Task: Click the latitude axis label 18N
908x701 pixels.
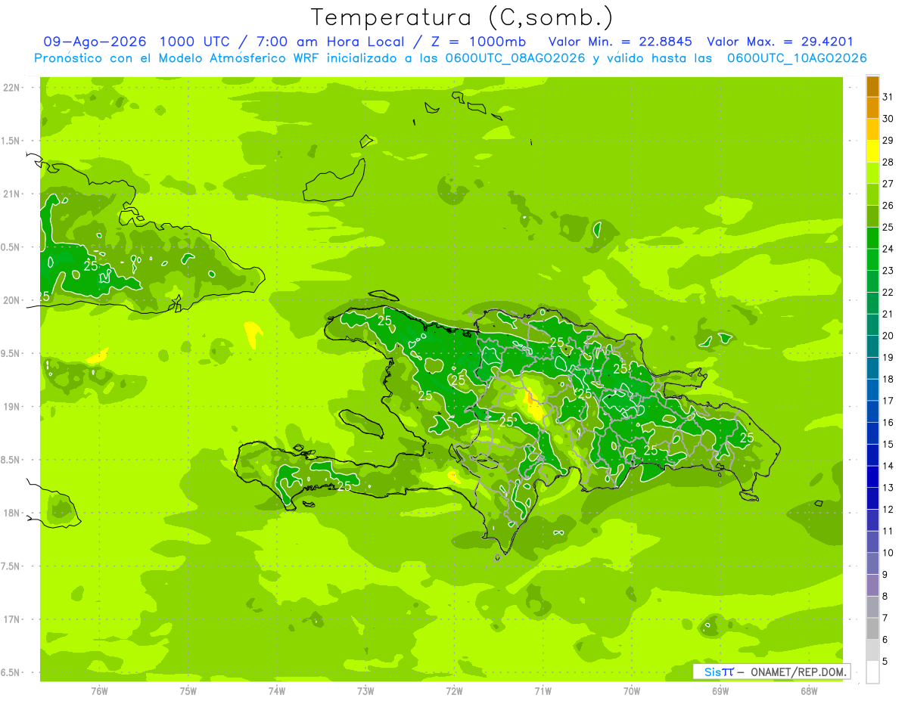Action: 13,513
